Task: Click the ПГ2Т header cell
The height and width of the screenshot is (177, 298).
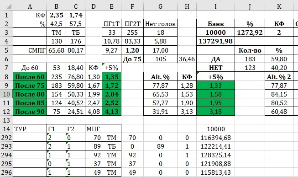Action: click(132, 24)
